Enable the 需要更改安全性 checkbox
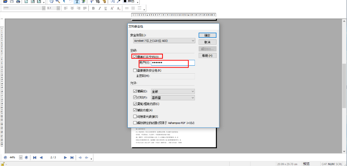Viewport: 347px width, 166px height. point(135,70)
